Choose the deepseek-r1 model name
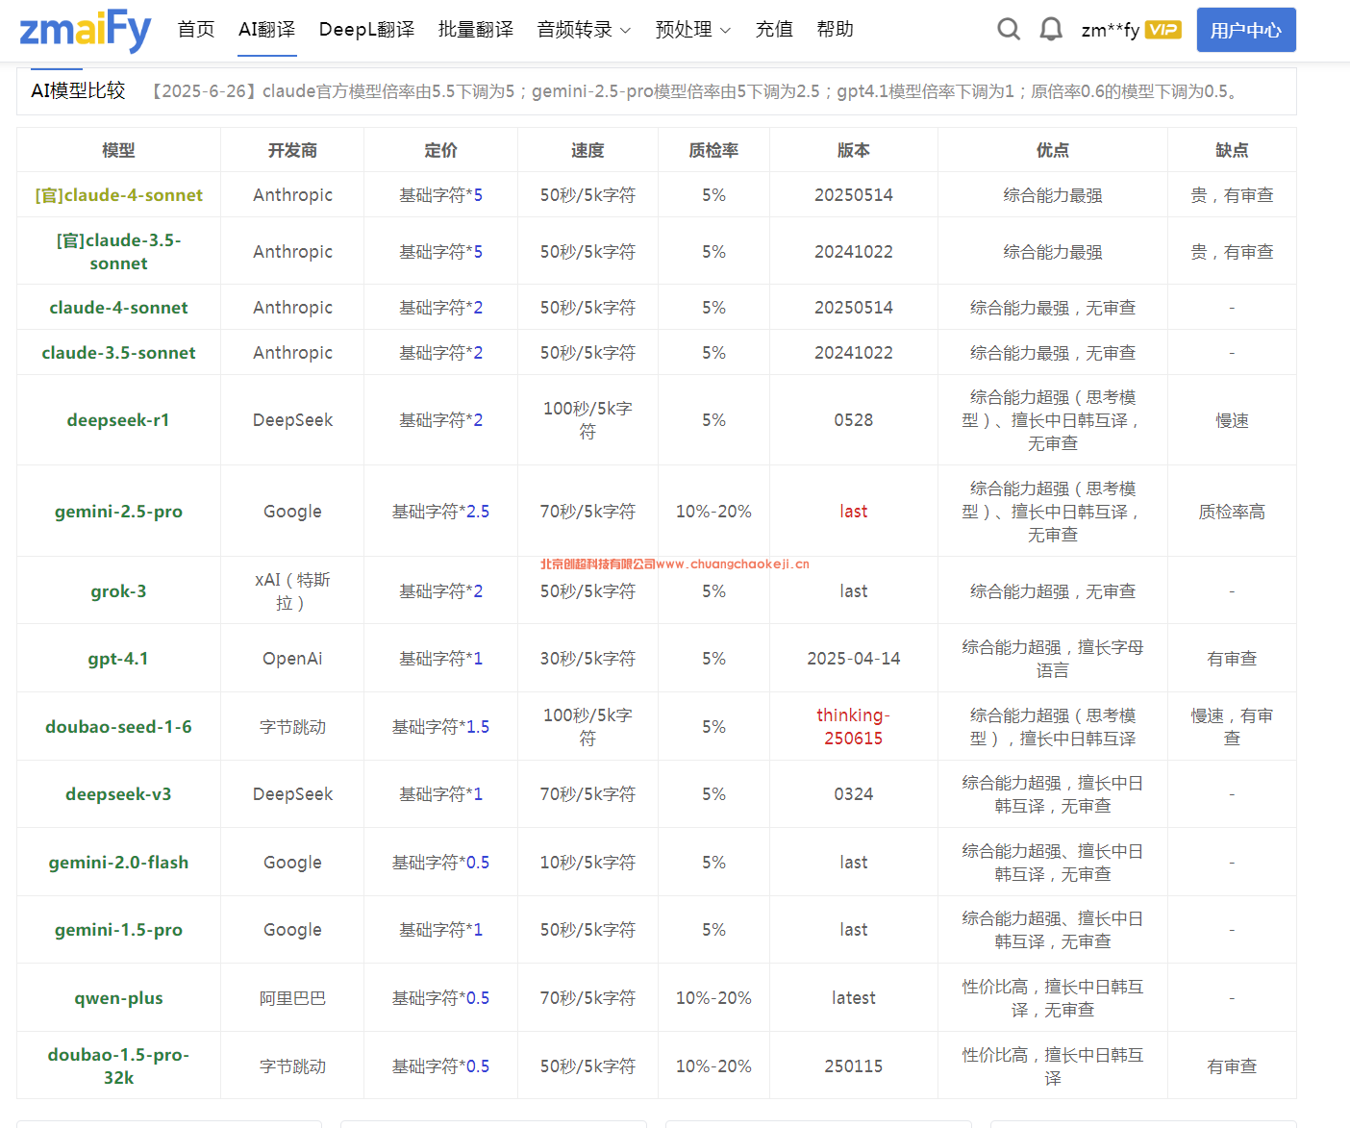This screenshot has height=1128, width=1350. (x=118, y=420)
